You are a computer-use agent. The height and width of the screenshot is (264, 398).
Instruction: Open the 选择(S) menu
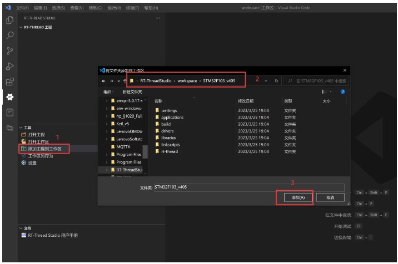click(58, 8)
